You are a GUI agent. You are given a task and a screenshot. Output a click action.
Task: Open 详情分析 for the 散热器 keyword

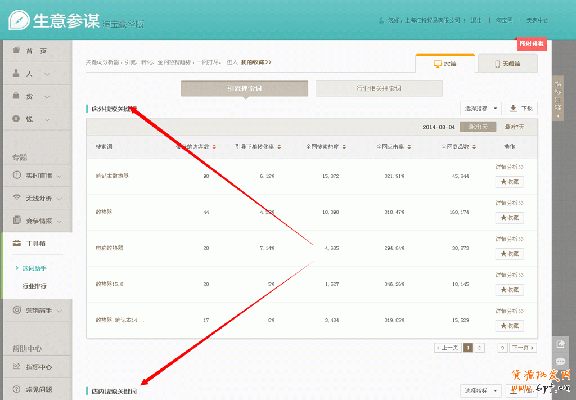click(x=509, y=203)
